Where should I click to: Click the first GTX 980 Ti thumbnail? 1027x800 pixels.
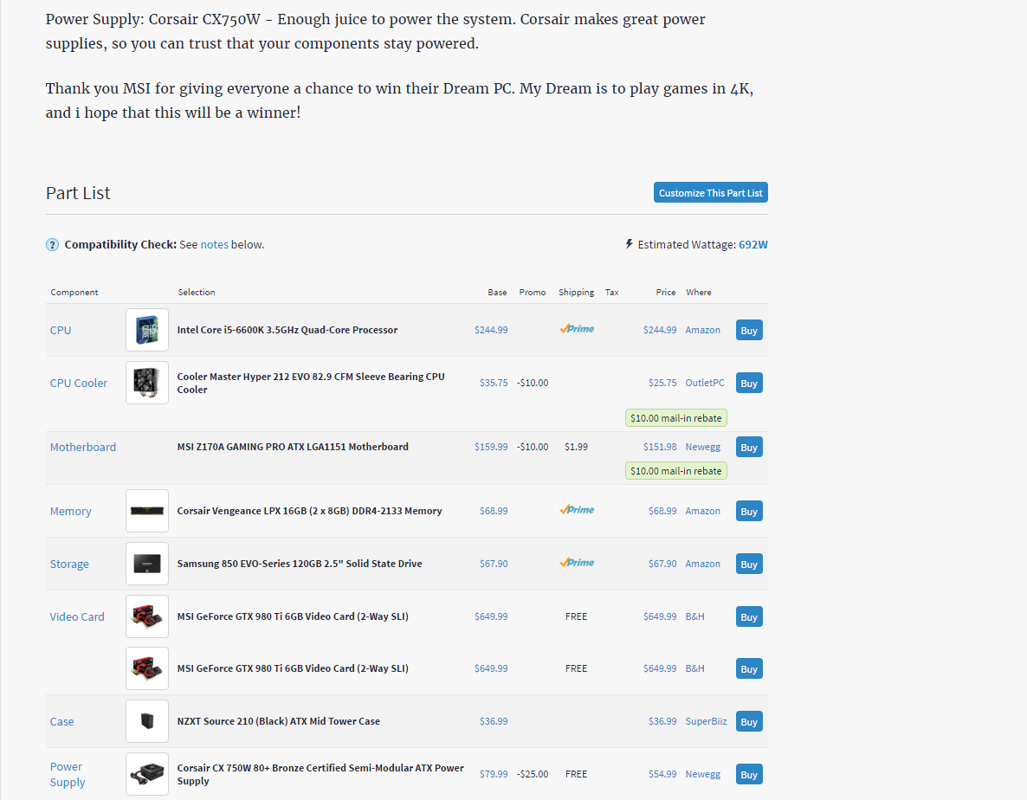click(x=147, y=616)
